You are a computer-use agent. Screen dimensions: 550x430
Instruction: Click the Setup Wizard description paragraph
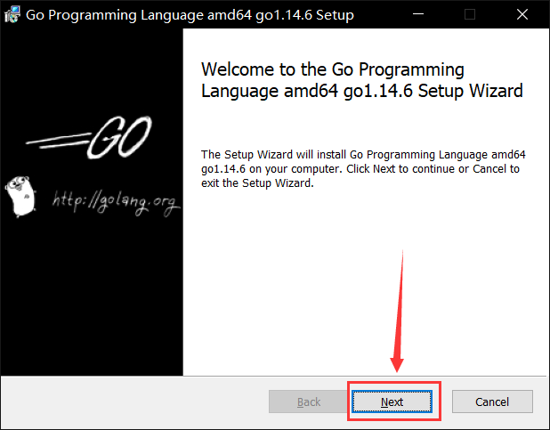click(x=363, y=169)
